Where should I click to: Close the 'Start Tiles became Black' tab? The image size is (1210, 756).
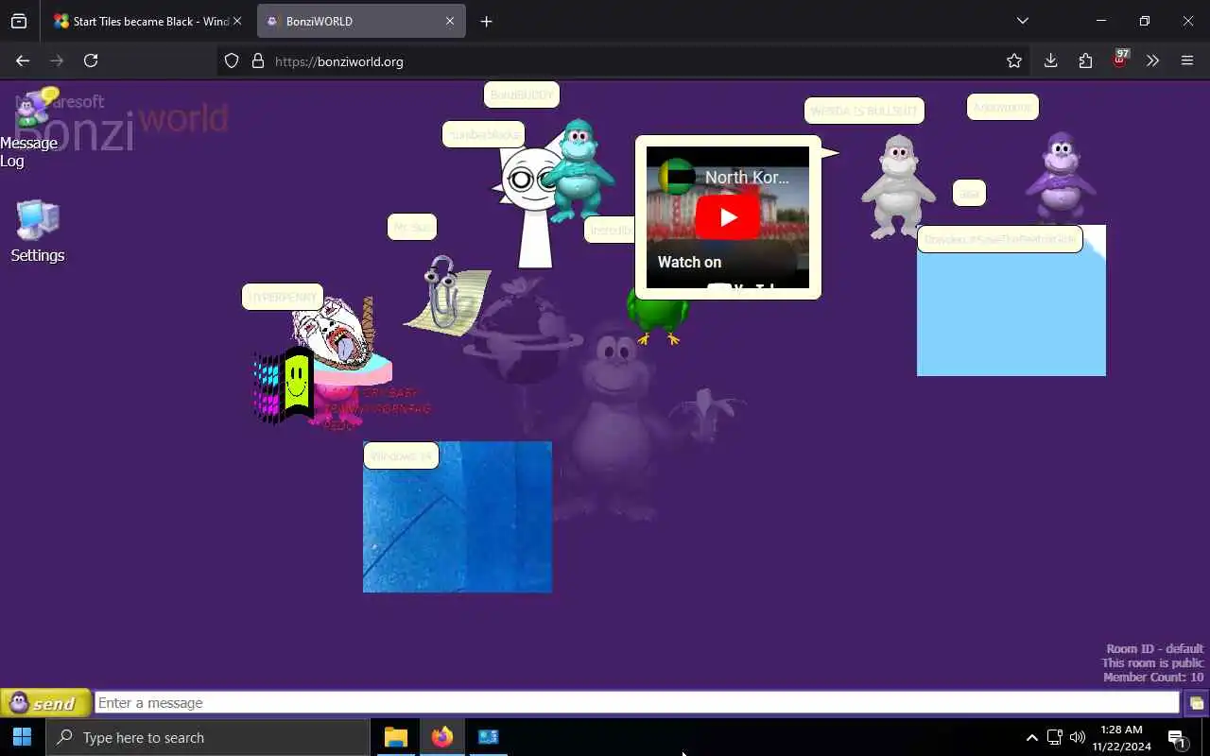236,21
